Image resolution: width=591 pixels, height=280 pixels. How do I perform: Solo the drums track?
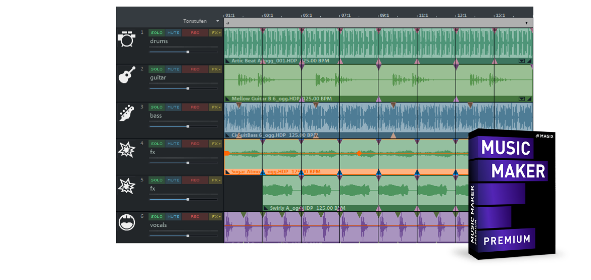pyautogui.click(x=157, y=33)
